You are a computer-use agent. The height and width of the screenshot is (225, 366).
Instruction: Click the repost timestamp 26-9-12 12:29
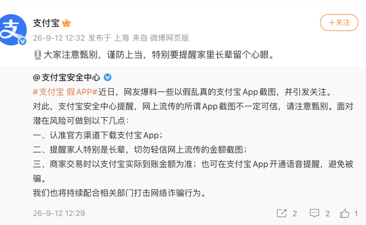click(x=59, y=213)
